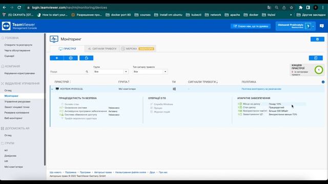Open the chat bubble icon in header

coord(322,26)
